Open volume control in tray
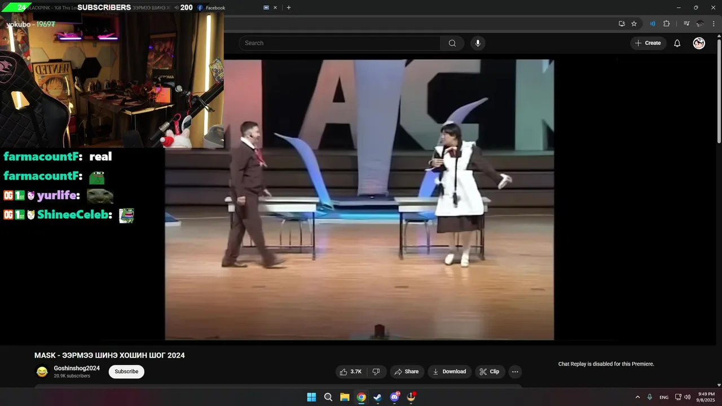Screen dimensions: 722x406 [x=687, y=397]
